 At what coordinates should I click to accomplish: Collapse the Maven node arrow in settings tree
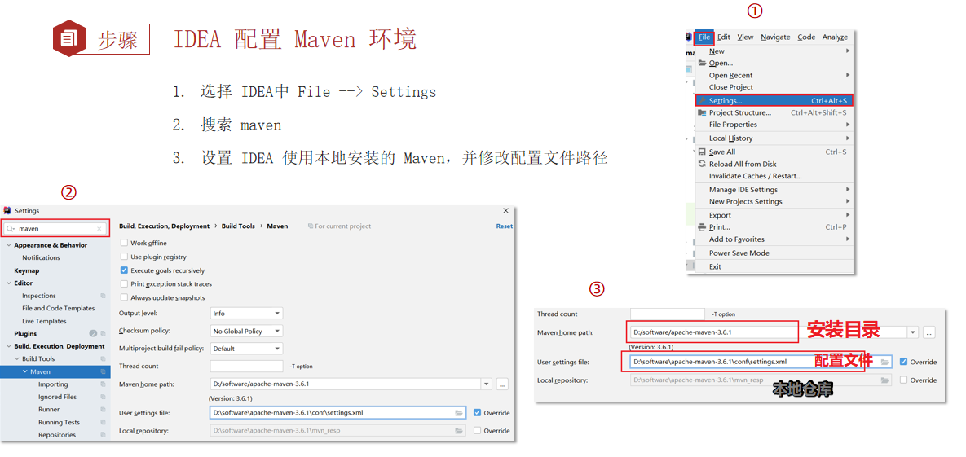coord(25,372)
